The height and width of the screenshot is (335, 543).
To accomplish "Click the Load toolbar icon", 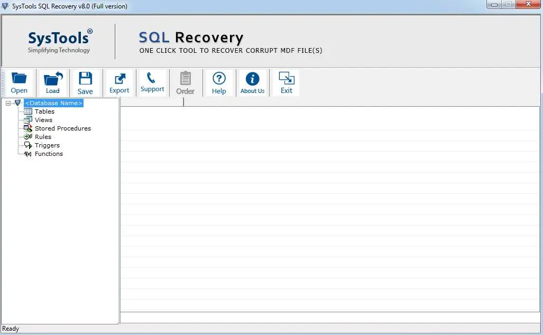I will click(x=53, y=83).
